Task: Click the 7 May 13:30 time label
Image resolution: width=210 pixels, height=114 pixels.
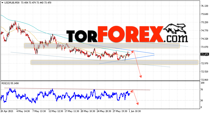Action: pyautogui.click(x=39, y=111)
